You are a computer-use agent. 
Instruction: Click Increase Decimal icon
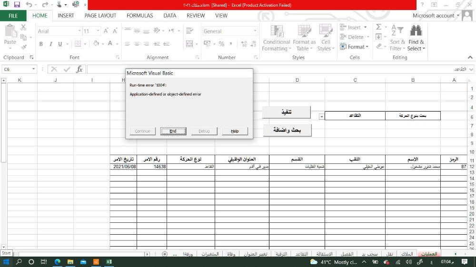pyautogui.click(x=244, y=44)
